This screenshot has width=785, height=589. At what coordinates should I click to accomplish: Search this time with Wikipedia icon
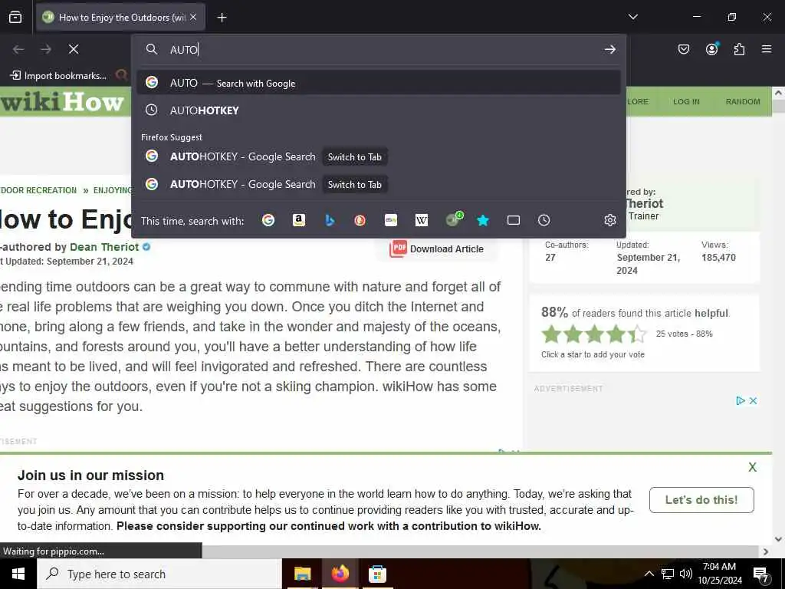point(422,220)
